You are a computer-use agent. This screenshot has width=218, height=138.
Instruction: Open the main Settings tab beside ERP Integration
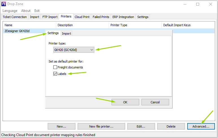pos(143,17)
